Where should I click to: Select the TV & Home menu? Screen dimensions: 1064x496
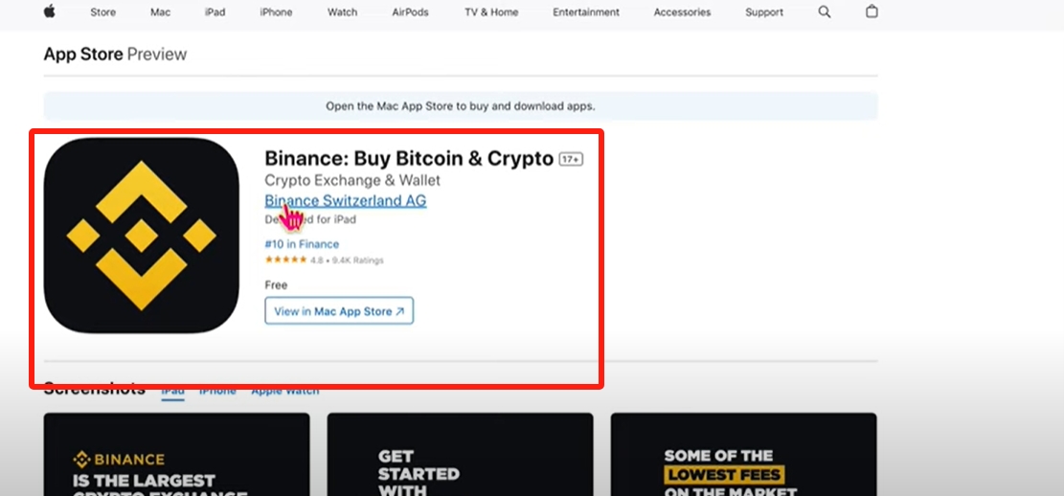490,12
